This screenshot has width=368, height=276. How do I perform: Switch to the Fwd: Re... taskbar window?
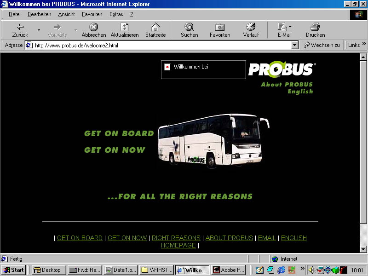(85, 270)
